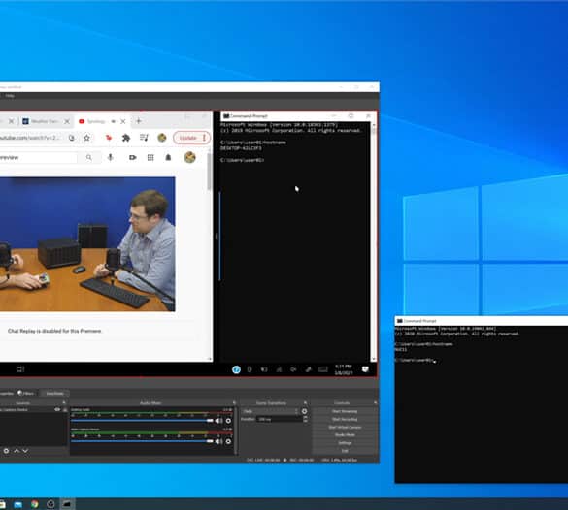Open transition properties gear beside Fade
The height and width of the screenshot is (510, 568).
[x=304, y=411]
